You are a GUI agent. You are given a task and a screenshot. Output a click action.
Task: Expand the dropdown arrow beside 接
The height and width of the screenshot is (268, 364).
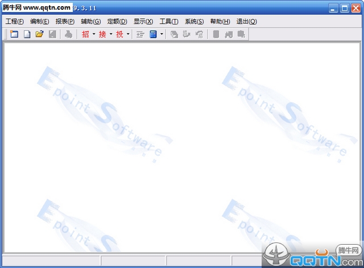(x=111, y=34)
